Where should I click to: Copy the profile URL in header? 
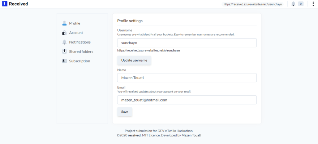point(253,4)
